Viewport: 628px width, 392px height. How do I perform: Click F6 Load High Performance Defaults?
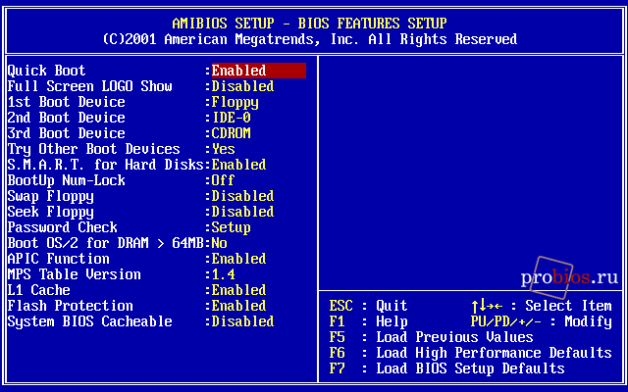coord(471,353)
